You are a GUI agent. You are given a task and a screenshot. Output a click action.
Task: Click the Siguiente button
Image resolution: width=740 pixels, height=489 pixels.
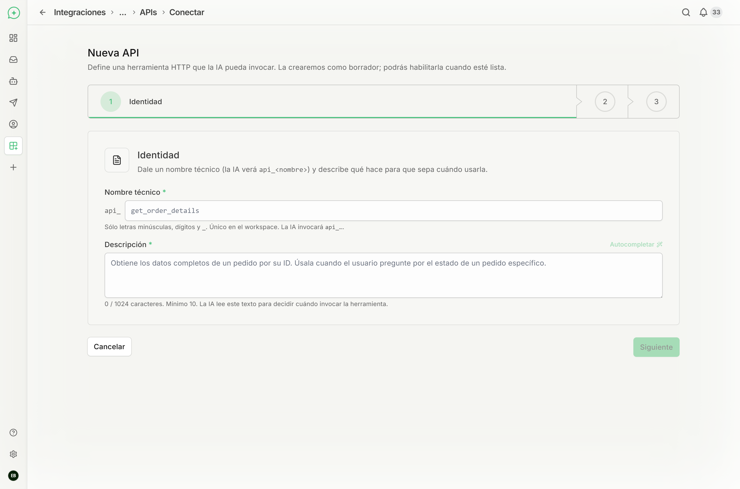coord(656,347)
